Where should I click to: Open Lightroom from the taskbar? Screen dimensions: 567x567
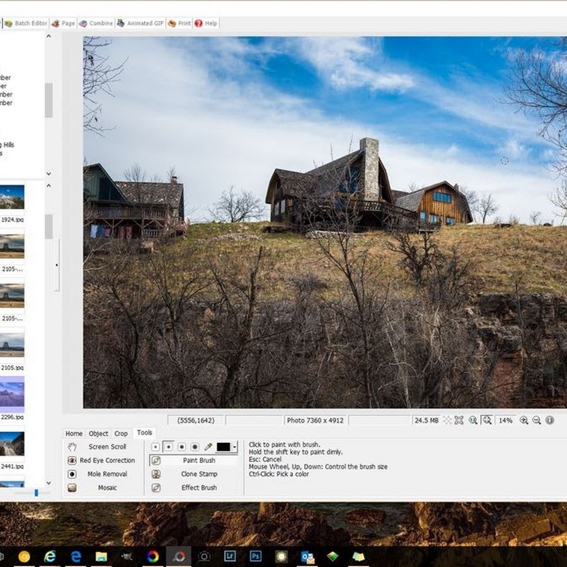pos(230,556)
